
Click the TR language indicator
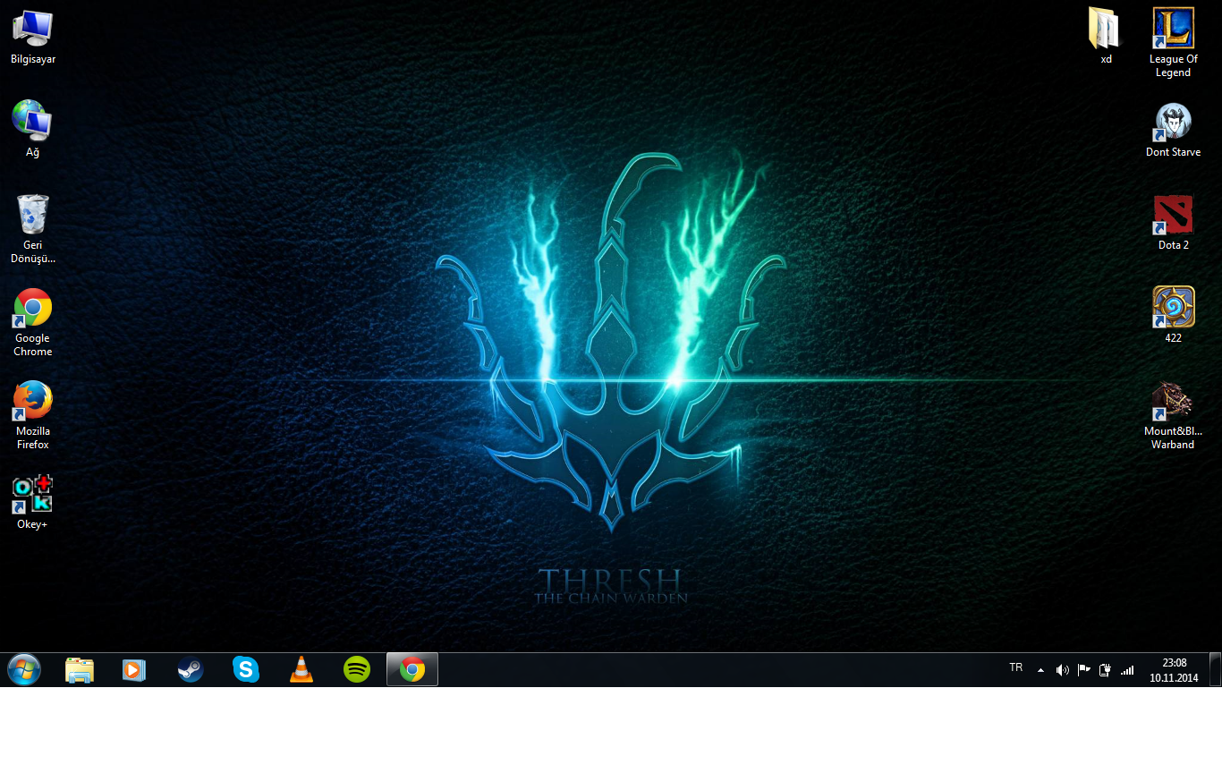click(x=1016, y=667)
